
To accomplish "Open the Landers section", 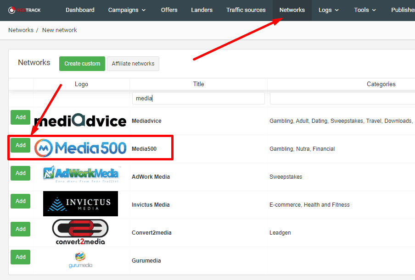I will (202, 10).
